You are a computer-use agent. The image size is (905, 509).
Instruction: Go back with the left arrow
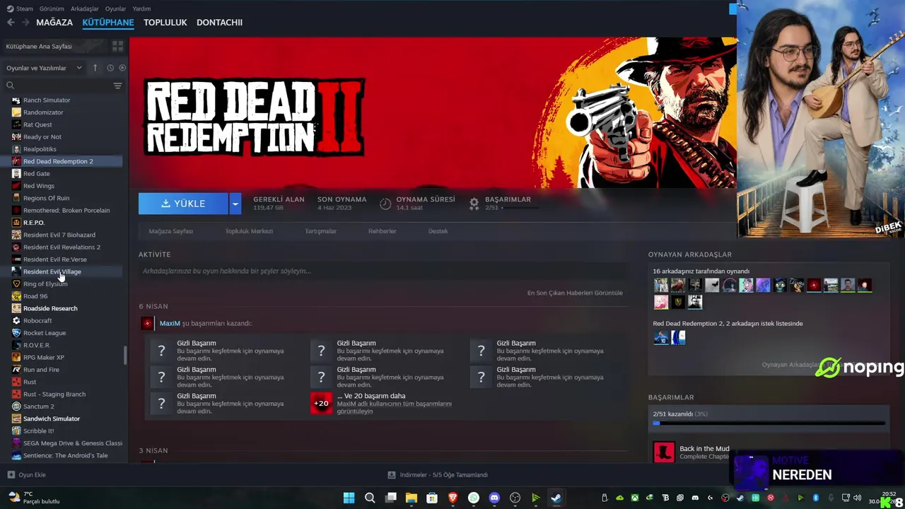point(11,23)
